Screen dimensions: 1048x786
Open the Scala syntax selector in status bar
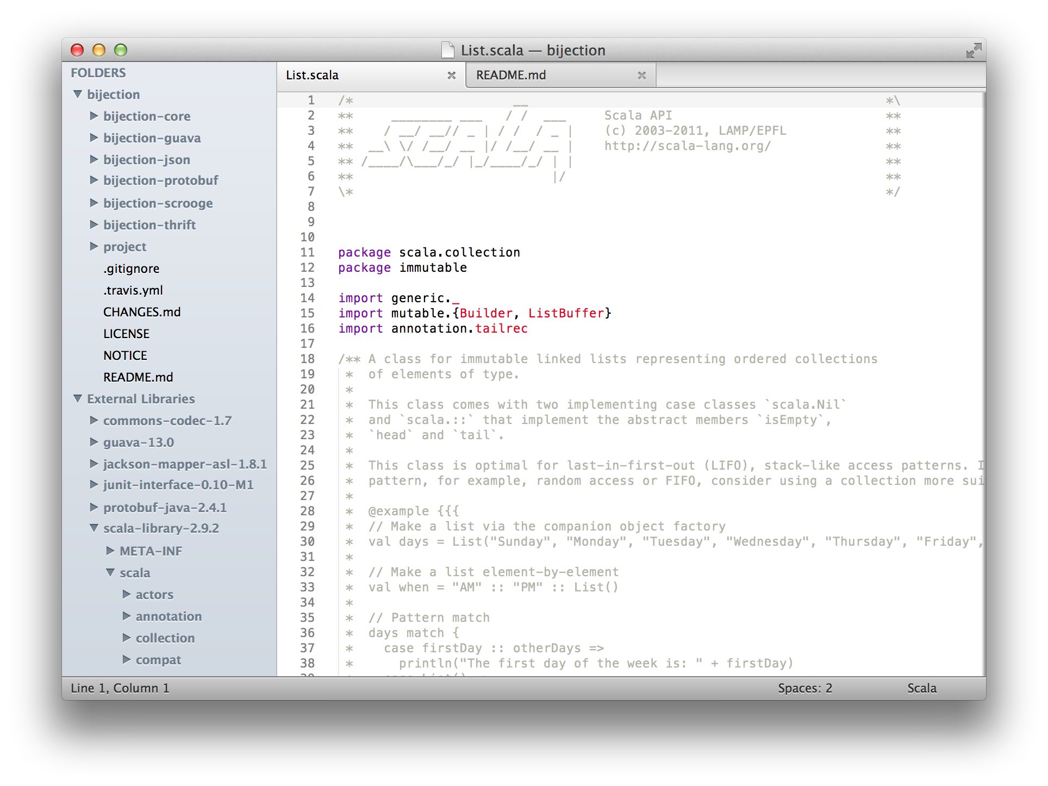click(x=921, y=688)
